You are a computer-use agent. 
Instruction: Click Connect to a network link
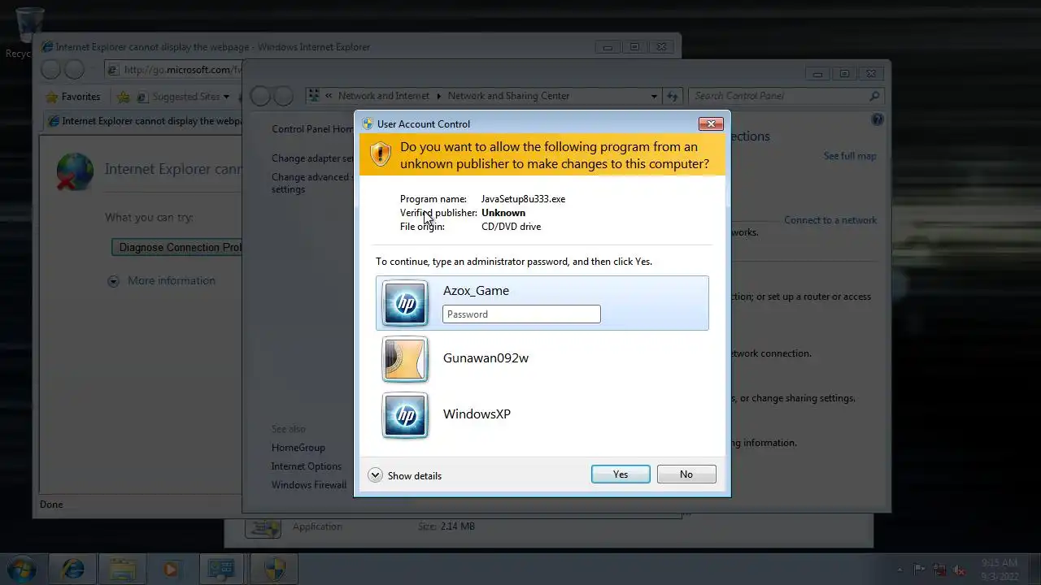point(830,220)
